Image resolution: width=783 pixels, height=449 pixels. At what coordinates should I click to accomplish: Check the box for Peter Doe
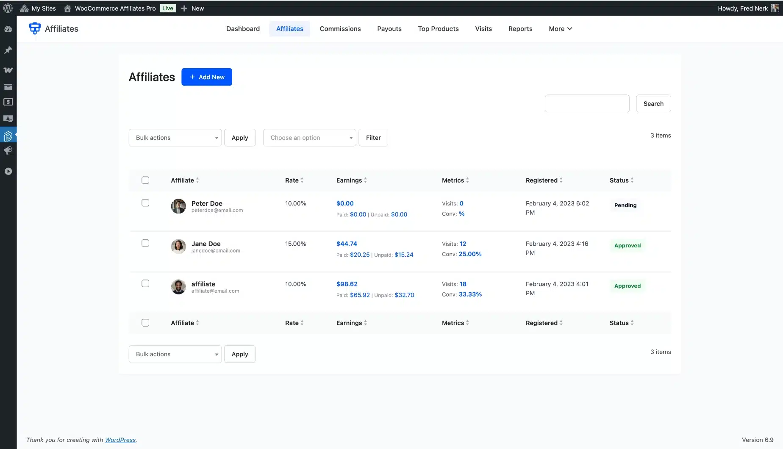pyautogui.click(x=145, y=203)
